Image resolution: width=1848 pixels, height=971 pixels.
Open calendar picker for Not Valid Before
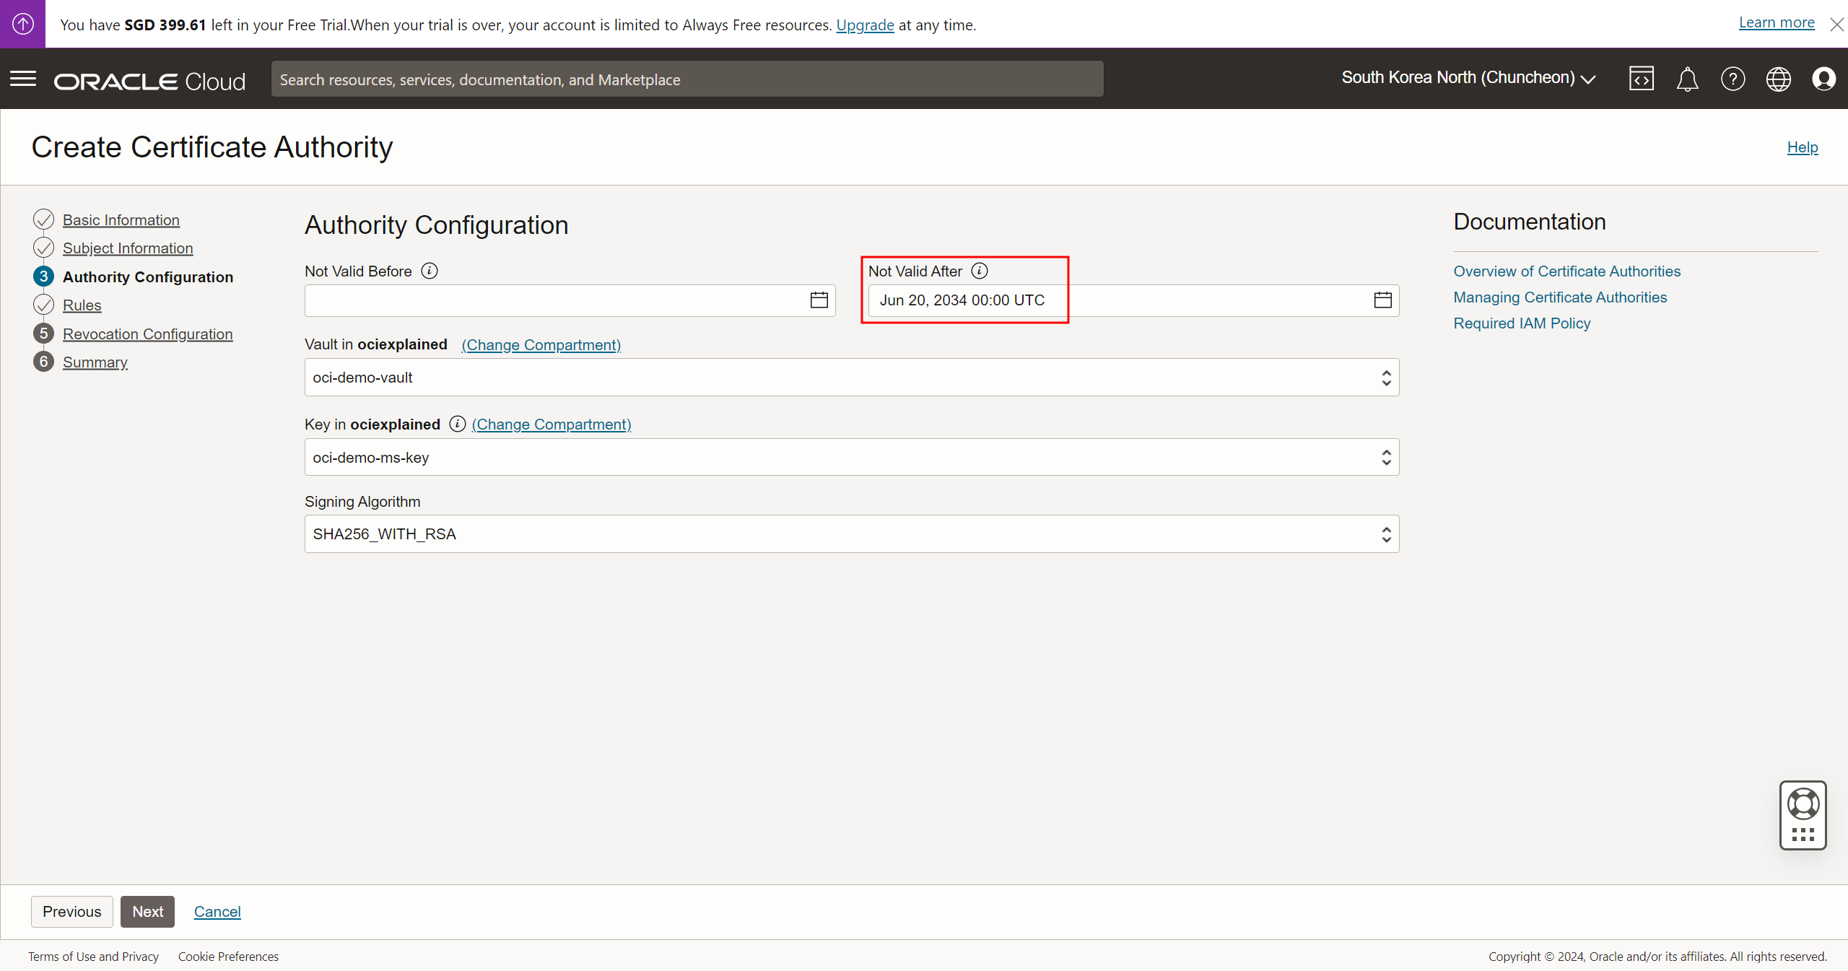819,300
